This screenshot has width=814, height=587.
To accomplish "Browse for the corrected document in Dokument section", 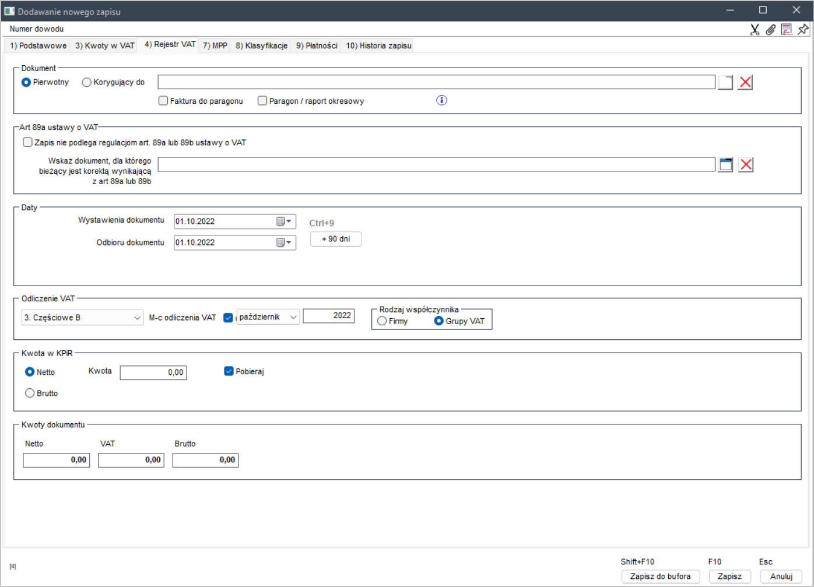I will click(x=725, y=82).
